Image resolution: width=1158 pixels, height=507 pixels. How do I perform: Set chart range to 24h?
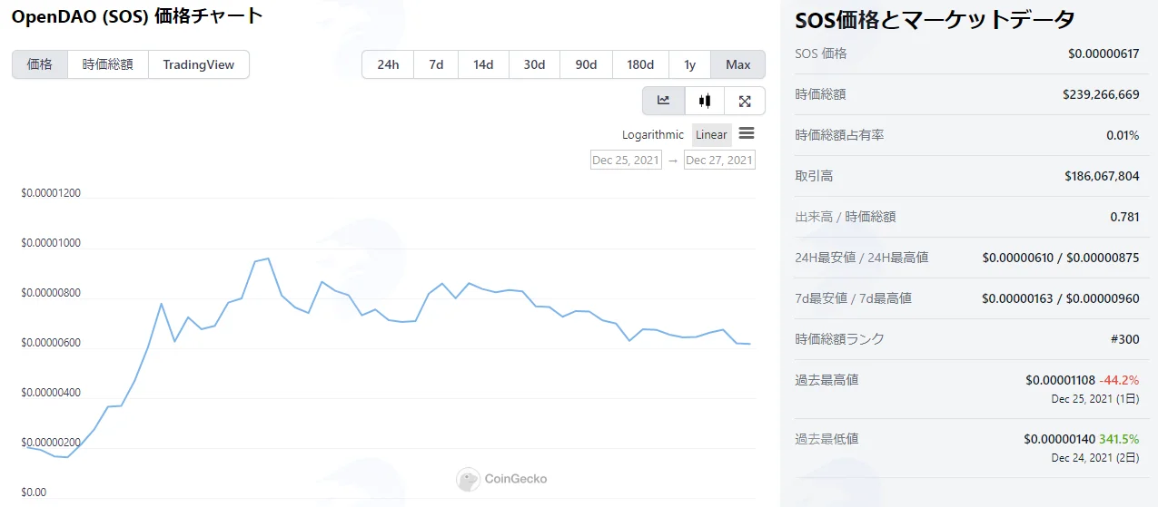(x=388, y=64)
